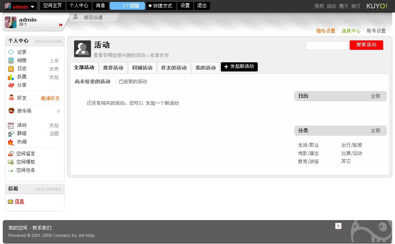Click the 信息 envelope icon

pyautogui.click(x=10, y=202)
